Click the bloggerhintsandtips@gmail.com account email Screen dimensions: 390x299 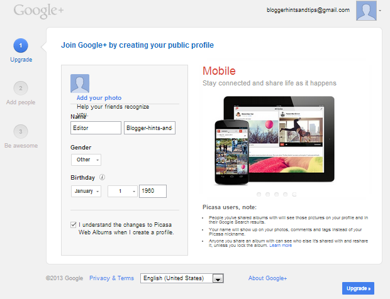point(308,10)
